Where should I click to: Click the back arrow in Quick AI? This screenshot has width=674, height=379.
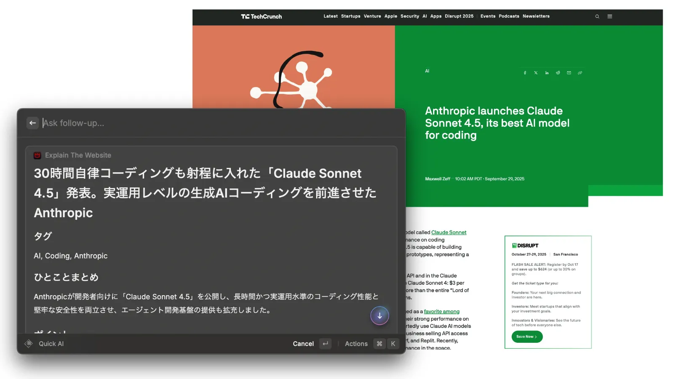32,123
